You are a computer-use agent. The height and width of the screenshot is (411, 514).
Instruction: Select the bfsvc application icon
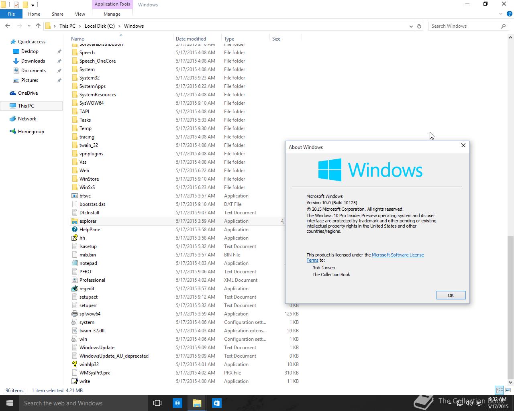pos(74,196)
